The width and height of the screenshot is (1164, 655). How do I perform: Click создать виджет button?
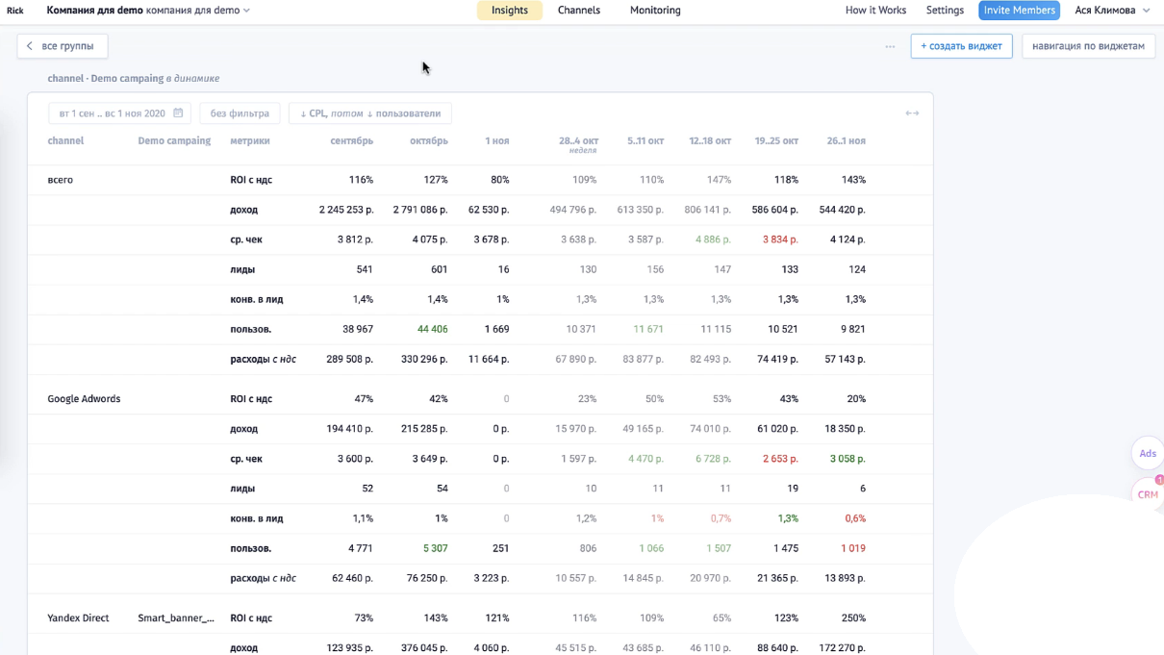(961, 46)
